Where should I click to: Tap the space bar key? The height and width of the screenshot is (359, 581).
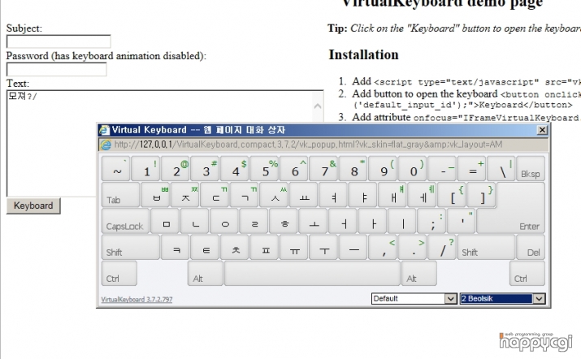312,274
